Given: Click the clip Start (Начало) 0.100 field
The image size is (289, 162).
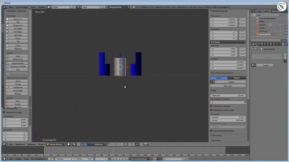Looking at the screenshot, I should [x=228, y=117].
